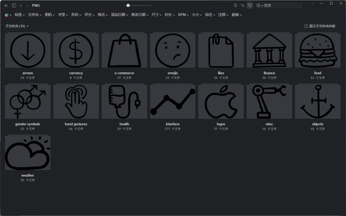
Task: Open the arrows folder
Action: tap(28, 50)
